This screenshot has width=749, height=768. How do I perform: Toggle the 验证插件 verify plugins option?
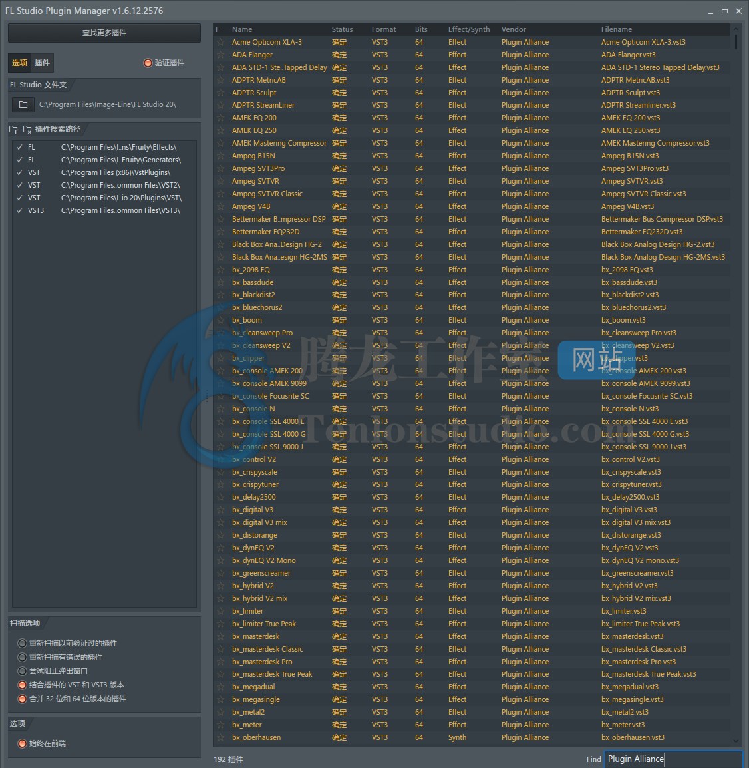click(x=148, y=63)
